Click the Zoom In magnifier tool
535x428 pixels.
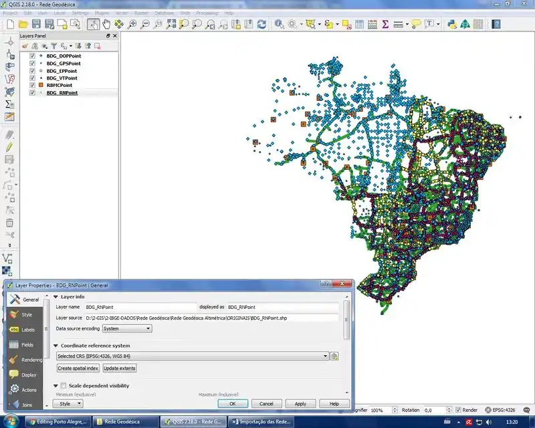tap(132, 24)
